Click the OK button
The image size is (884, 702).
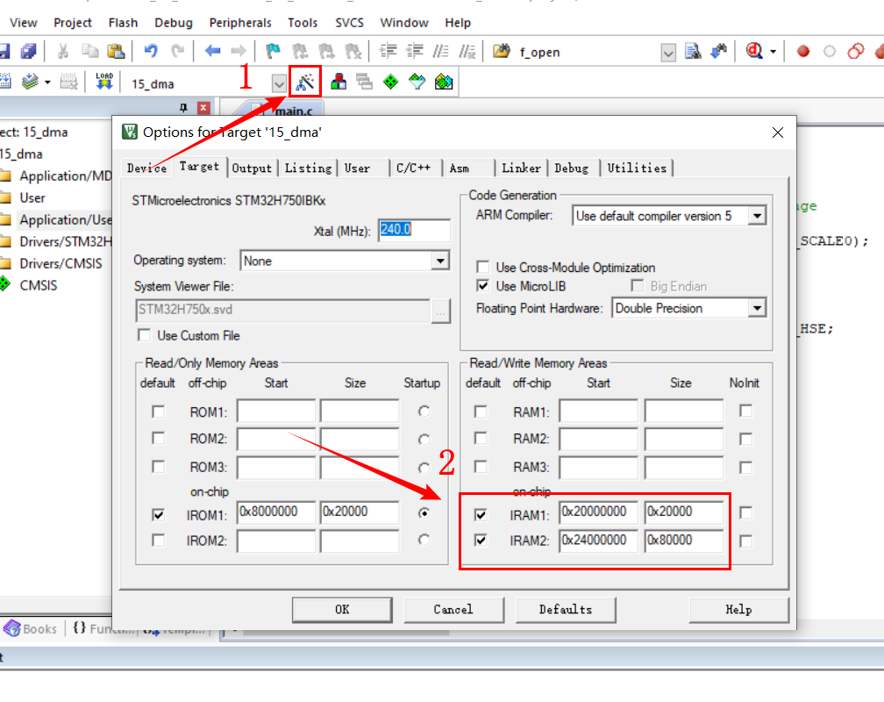coord(342,609)
